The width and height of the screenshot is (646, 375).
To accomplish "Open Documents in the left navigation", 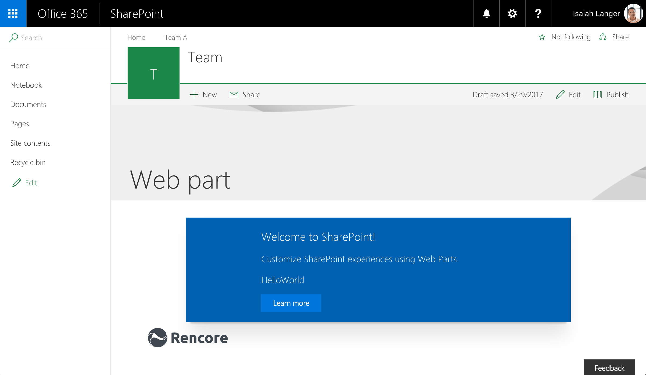I will (28, 104).
